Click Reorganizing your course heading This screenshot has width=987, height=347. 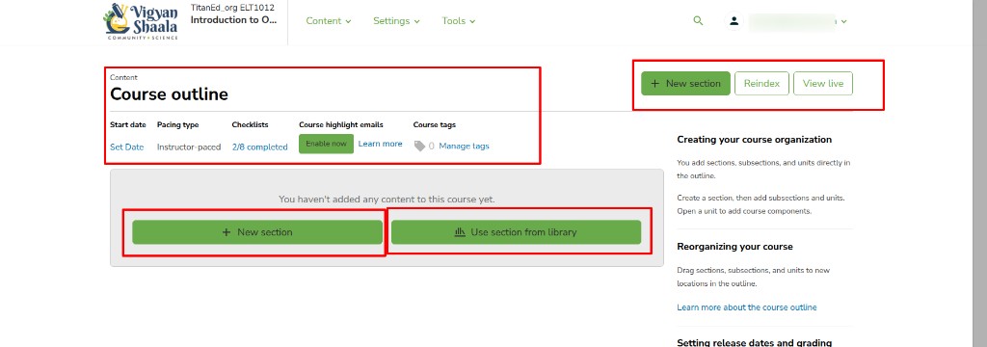(x=734, y=246)
